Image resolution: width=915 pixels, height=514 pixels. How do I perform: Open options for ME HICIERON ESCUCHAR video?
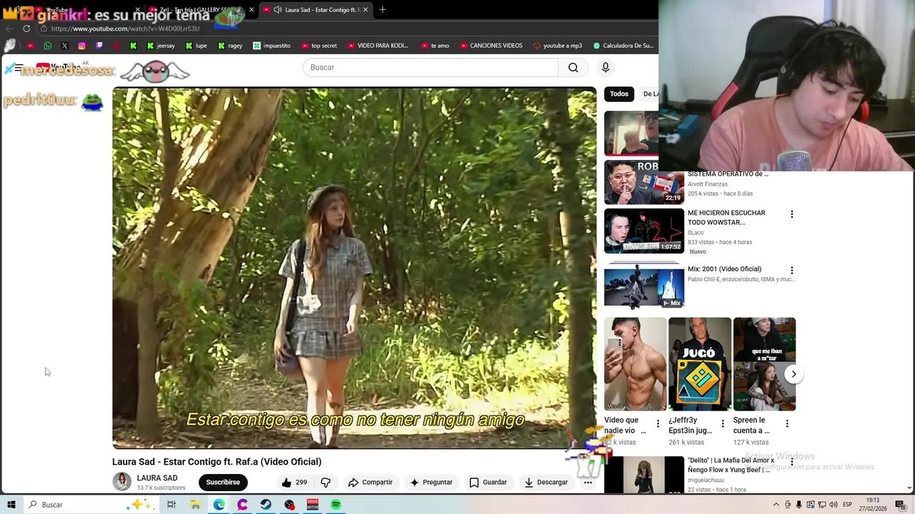click(x=791, y=214)
